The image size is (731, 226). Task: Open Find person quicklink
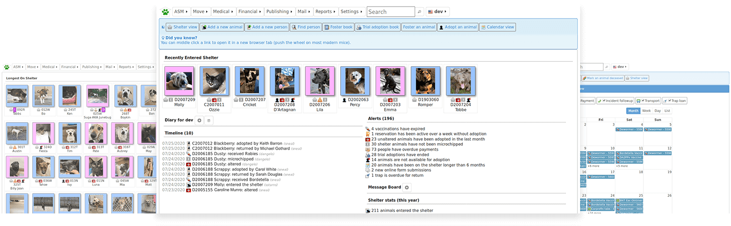(306, 27)
